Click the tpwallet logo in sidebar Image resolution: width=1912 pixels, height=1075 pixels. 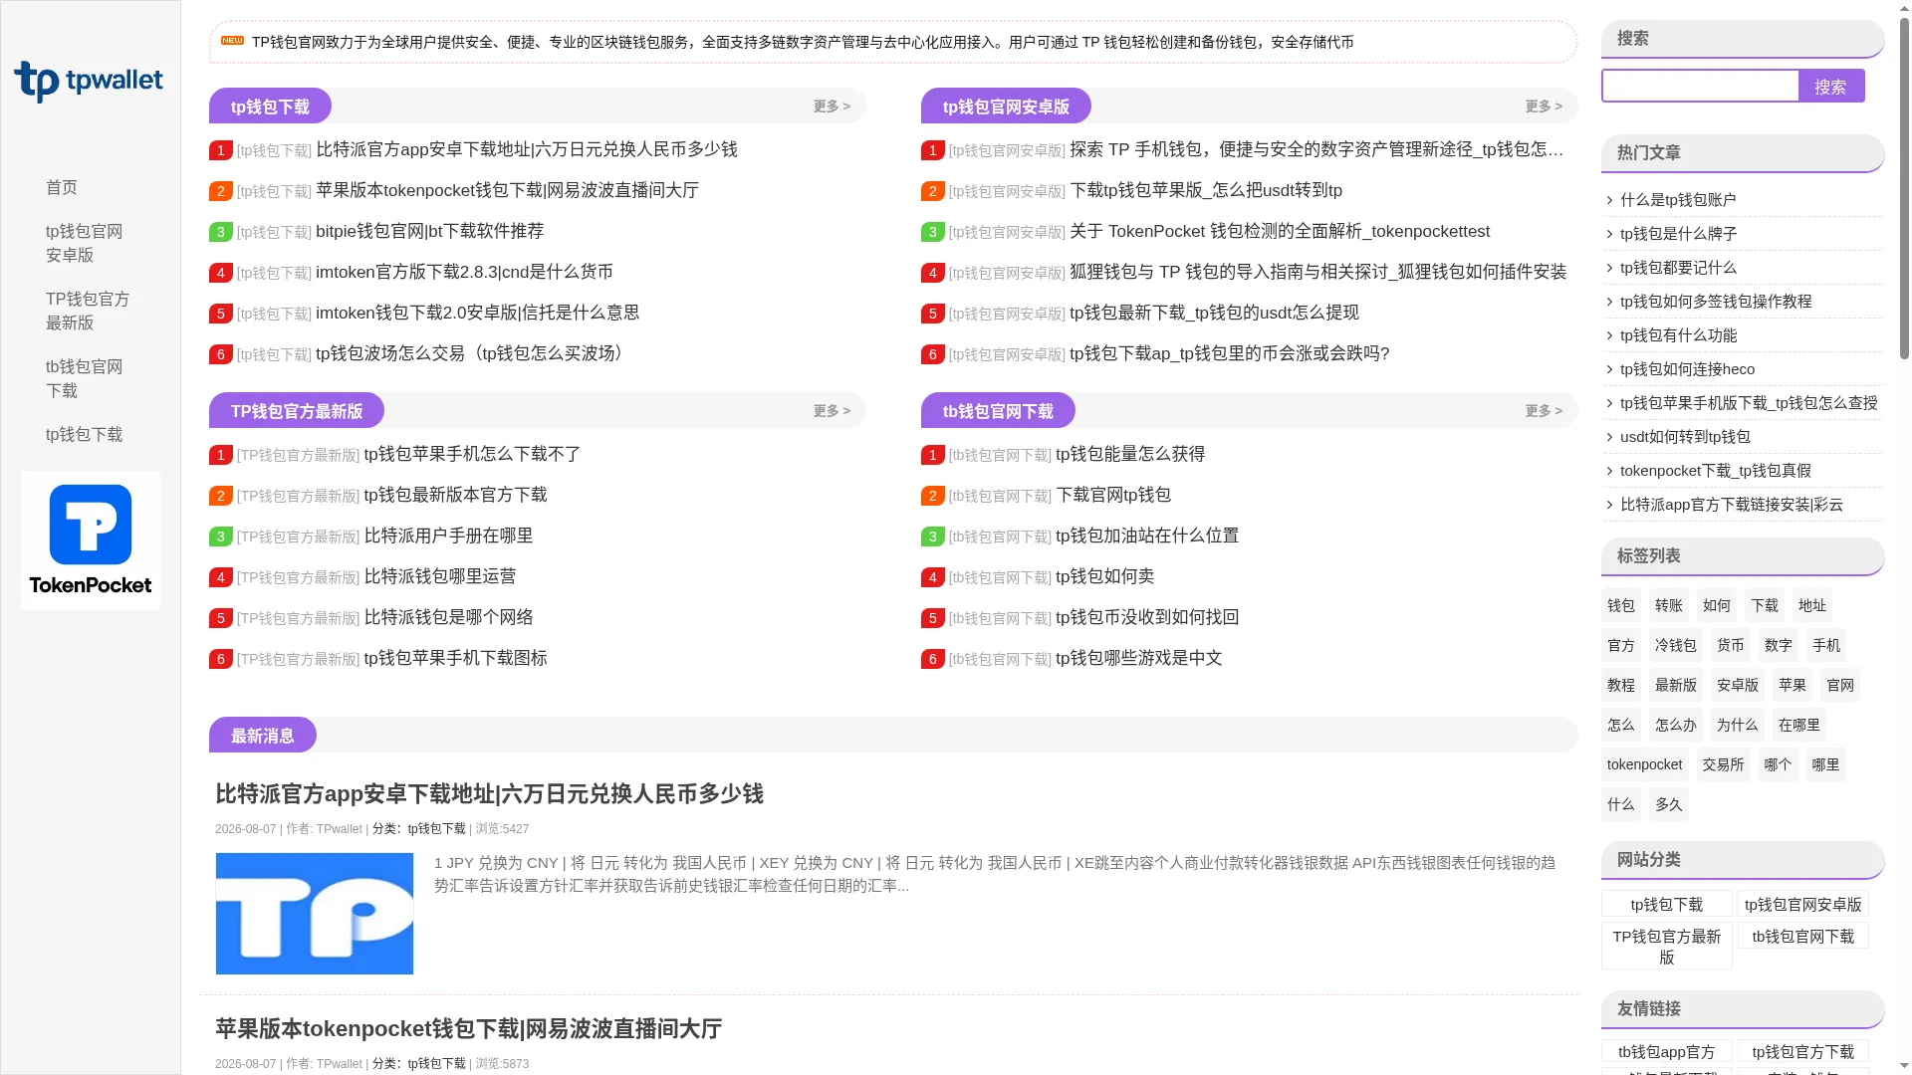89,82
